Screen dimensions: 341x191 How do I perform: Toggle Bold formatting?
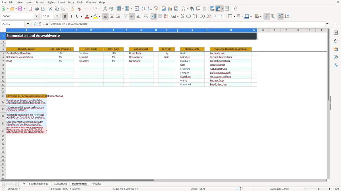pos(65,16)
